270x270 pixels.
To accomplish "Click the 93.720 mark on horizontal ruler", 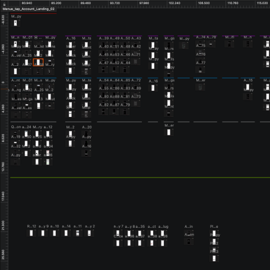I will [115, 3].
